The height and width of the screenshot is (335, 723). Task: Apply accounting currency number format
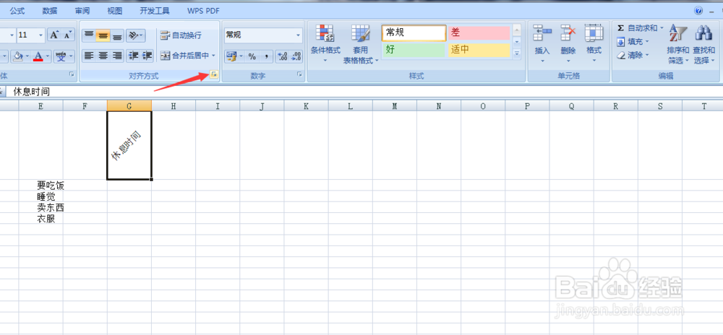click(x=232, y=56)
